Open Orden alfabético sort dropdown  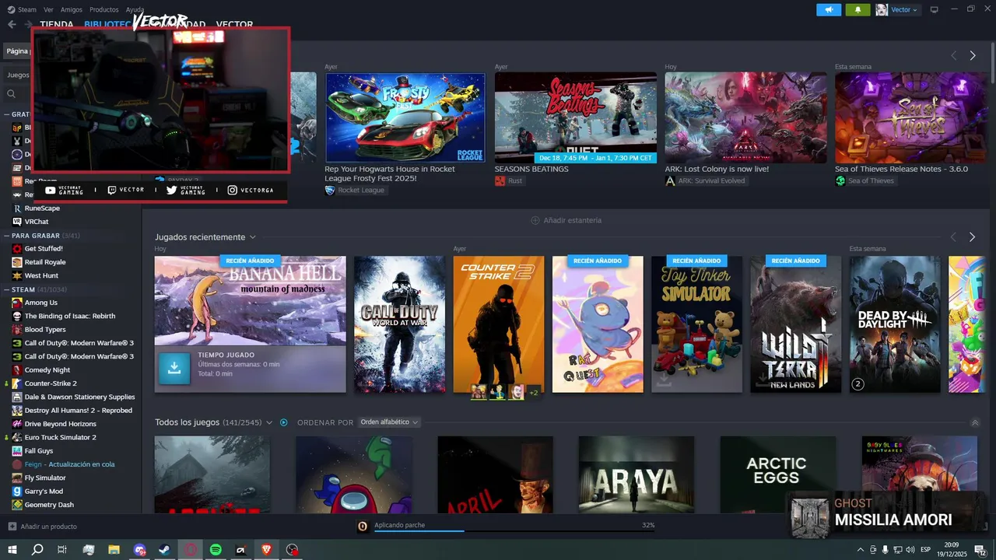point(389,422)
